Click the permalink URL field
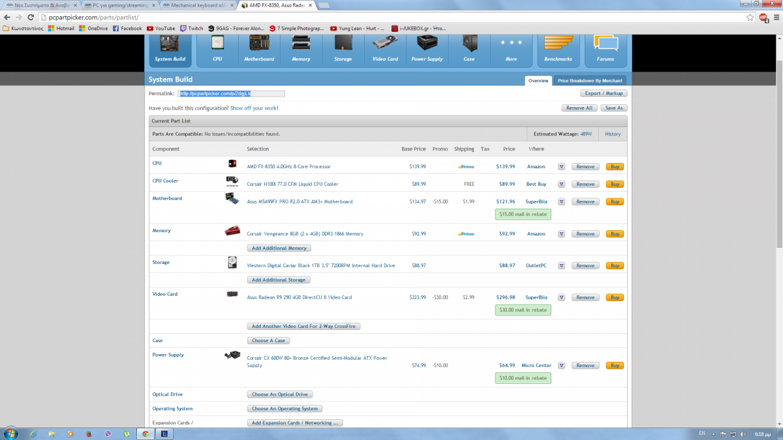783x440 pixels. 231,94
